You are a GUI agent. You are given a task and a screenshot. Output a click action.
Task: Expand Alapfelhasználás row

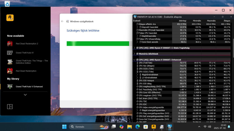137,36
